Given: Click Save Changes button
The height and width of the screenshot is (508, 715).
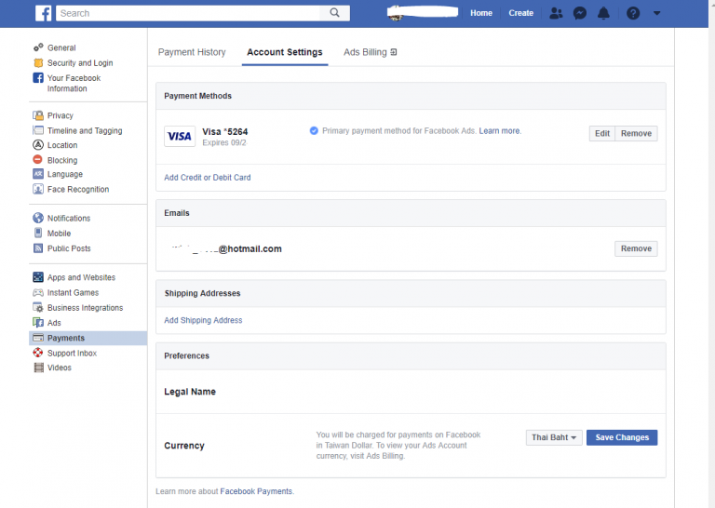Looking at the screenshot, I should click(x=622, y=437).
